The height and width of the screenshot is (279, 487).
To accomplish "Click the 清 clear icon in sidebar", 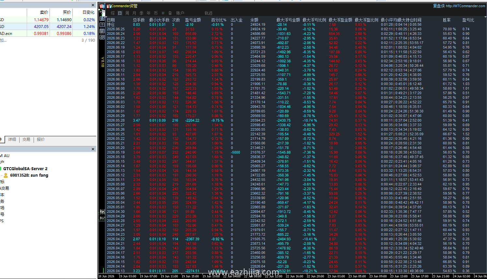I will (102, 19).
